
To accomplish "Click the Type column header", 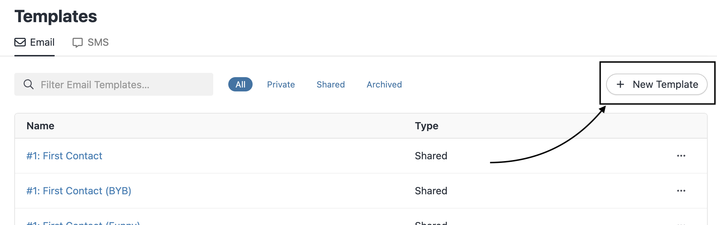I will (426, 126).
